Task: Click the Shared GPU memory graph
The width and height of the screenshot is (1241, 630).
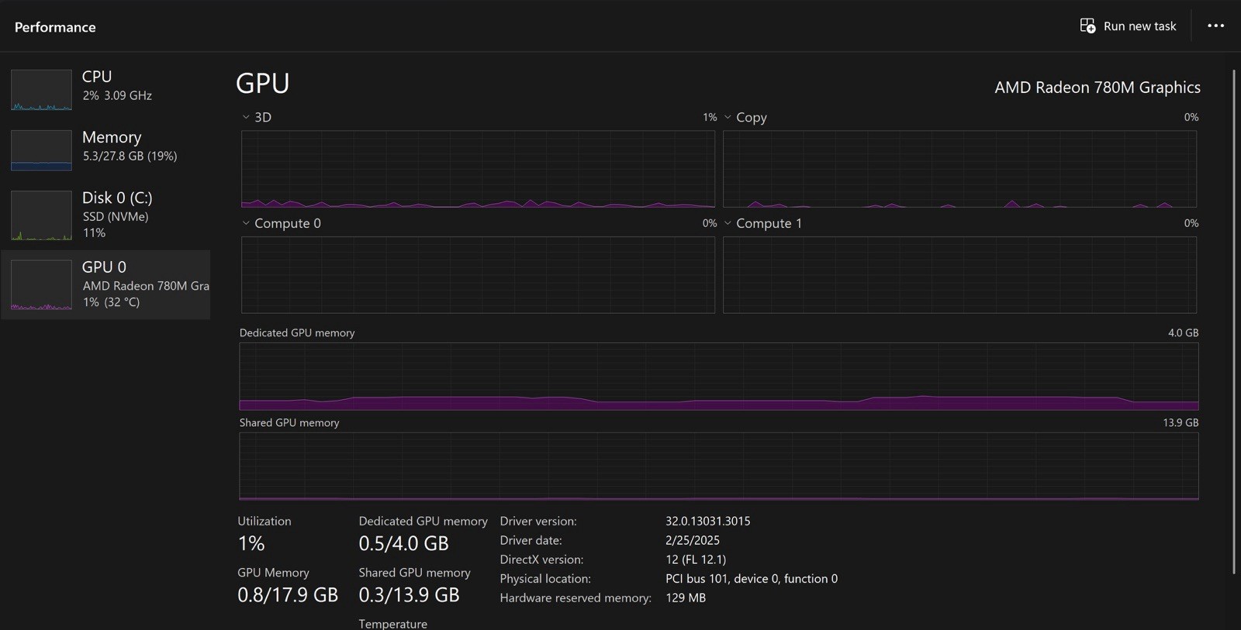Action: (x=719, y=466)
